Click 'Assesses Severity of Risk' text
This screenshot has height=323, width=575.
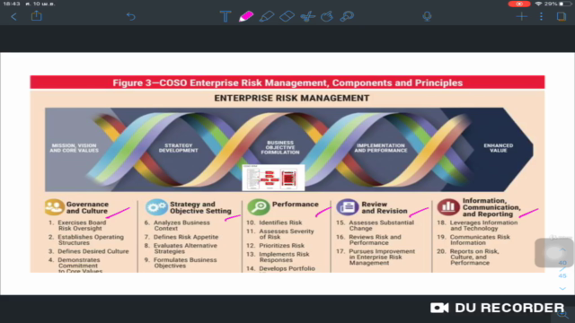pyautogui.click(x=287, y=234)
